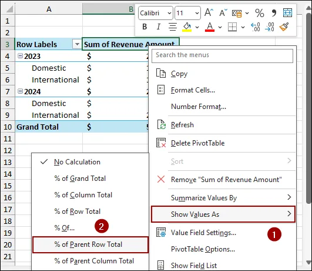312x271 pixels.
Task: Apply the yellow Fill Color bucket
Action: pos(187,27)
